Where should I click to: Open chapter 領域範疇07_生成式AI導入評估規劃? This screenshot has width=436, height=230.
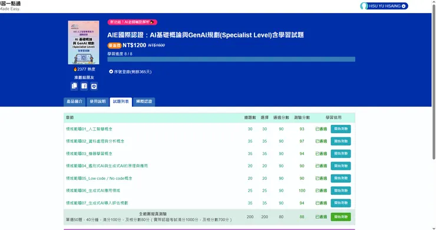tap(97, 203)
